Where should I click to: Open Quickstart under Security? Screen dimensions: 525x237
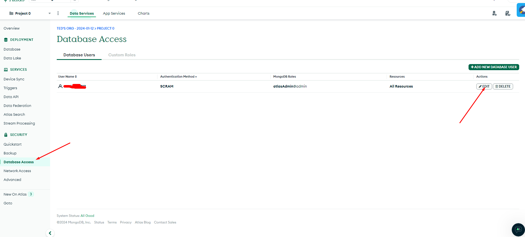click(x=12, y=144)
